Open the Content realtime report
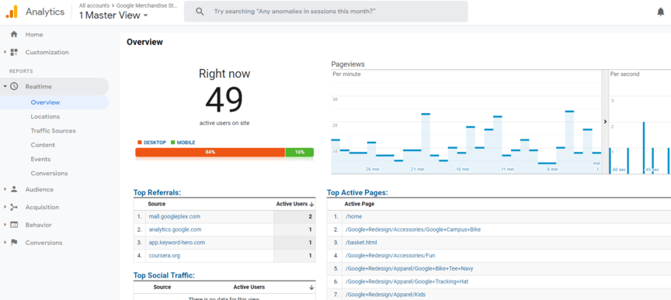This screenshot has width=671, height=300. (43, 145)
